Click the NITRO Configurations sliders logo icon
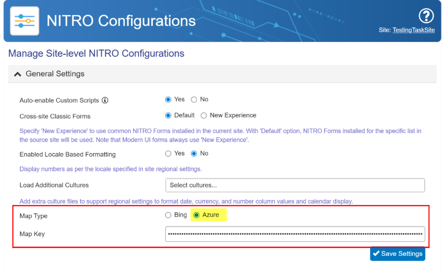442x273 pixels. [x=24, y=21]
